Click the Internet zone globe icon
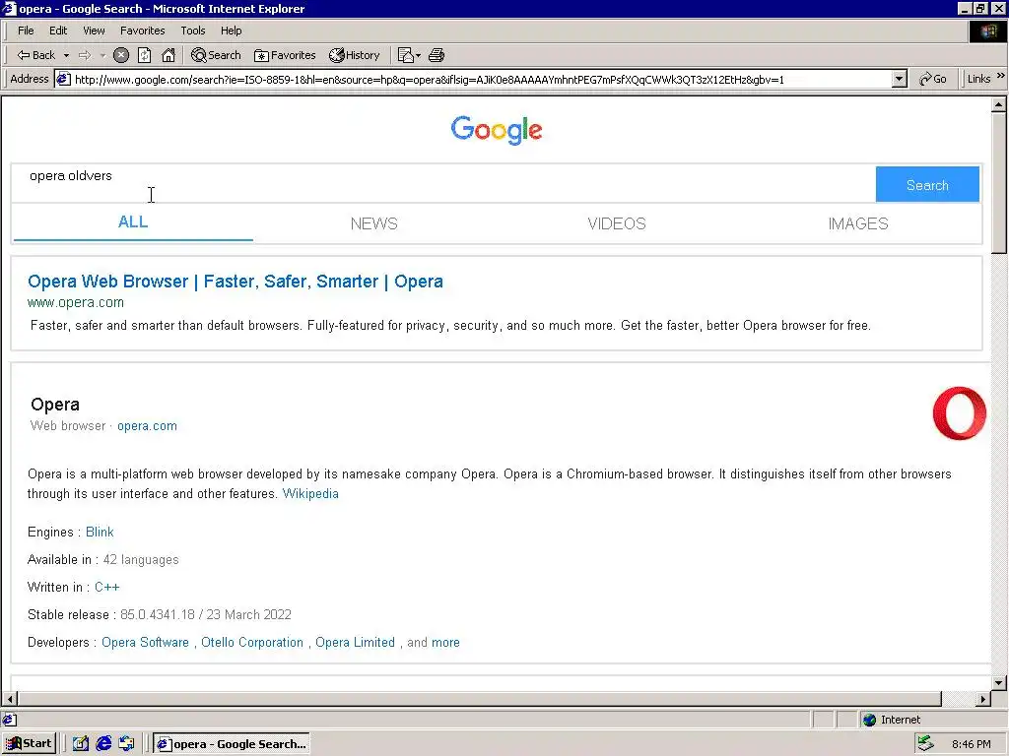Viewport: 1009px width, 756px height. point(869,720)
